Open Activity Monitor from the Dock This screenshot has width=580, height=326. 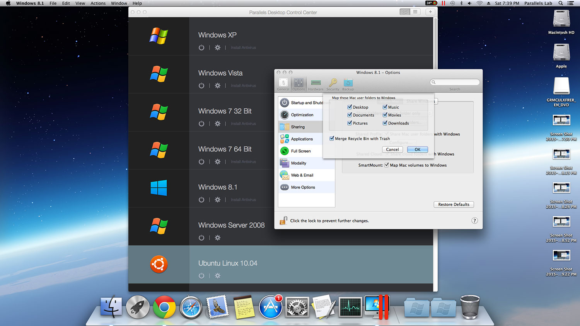coord(350,307)
